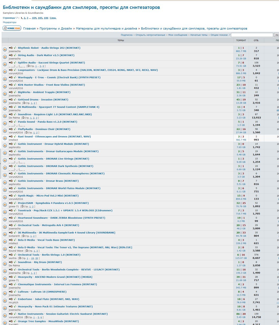Screen dimensions: 279x325
Task: Open Heavyocity Novo Pack 01 Intimate Textures topic
Action: point(55,306)
